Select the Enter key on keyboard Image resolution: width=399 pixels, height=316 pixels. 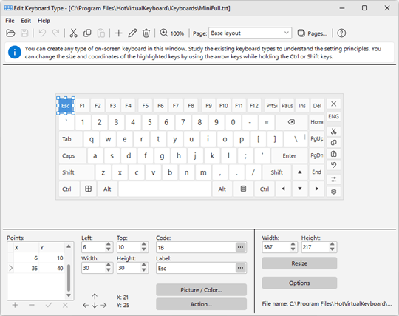(x=290, y=155)
